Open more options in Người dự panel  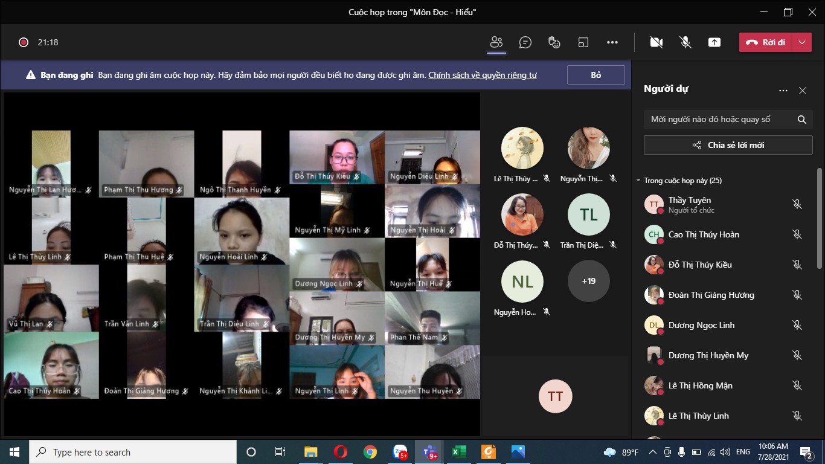click(x=783, y=91)
